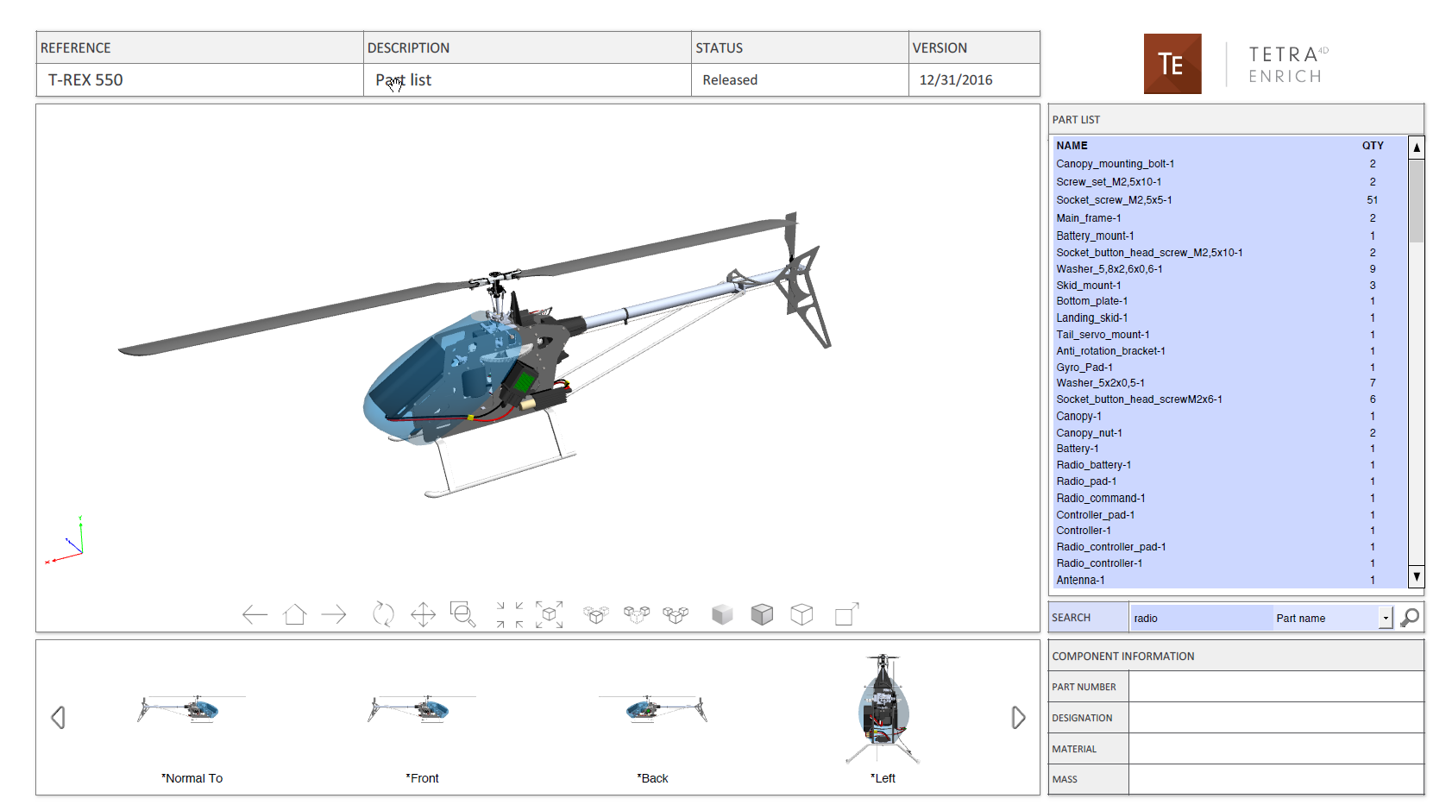Screen dimensions: 1452x811
Task: Click part list scrollbar up arrow
Action: pyautogui.click(x=1417, y=148)
